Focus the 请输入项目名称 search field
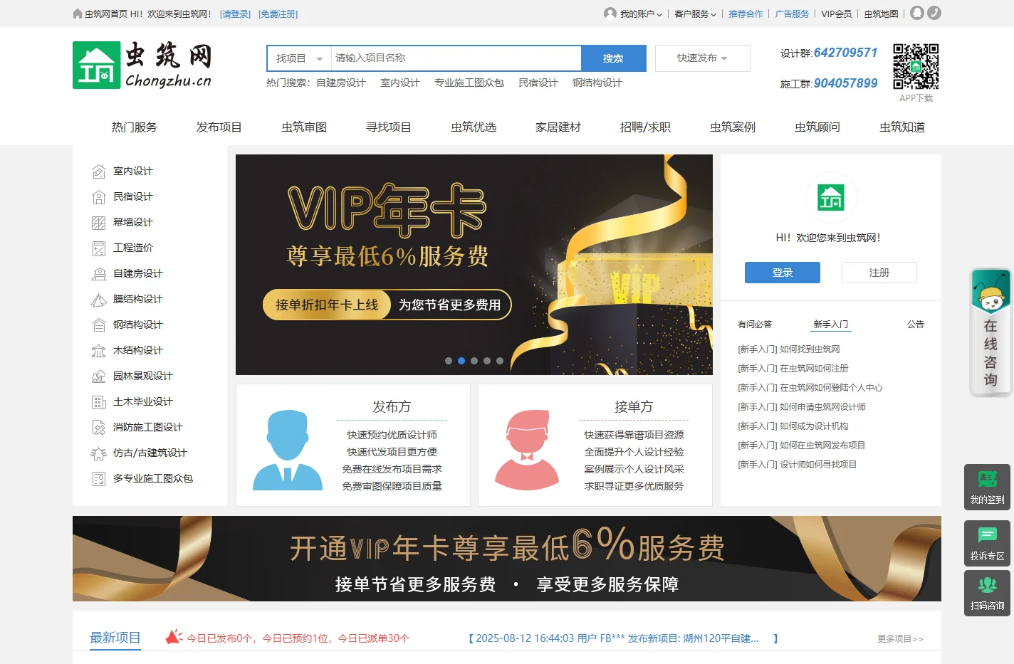The height and width of the screenshot is (664, 1014). coord(456,58)
